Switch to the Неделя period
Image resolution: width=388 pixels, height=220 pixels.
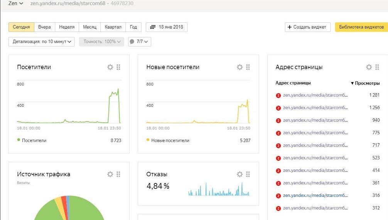click(67, 27)
